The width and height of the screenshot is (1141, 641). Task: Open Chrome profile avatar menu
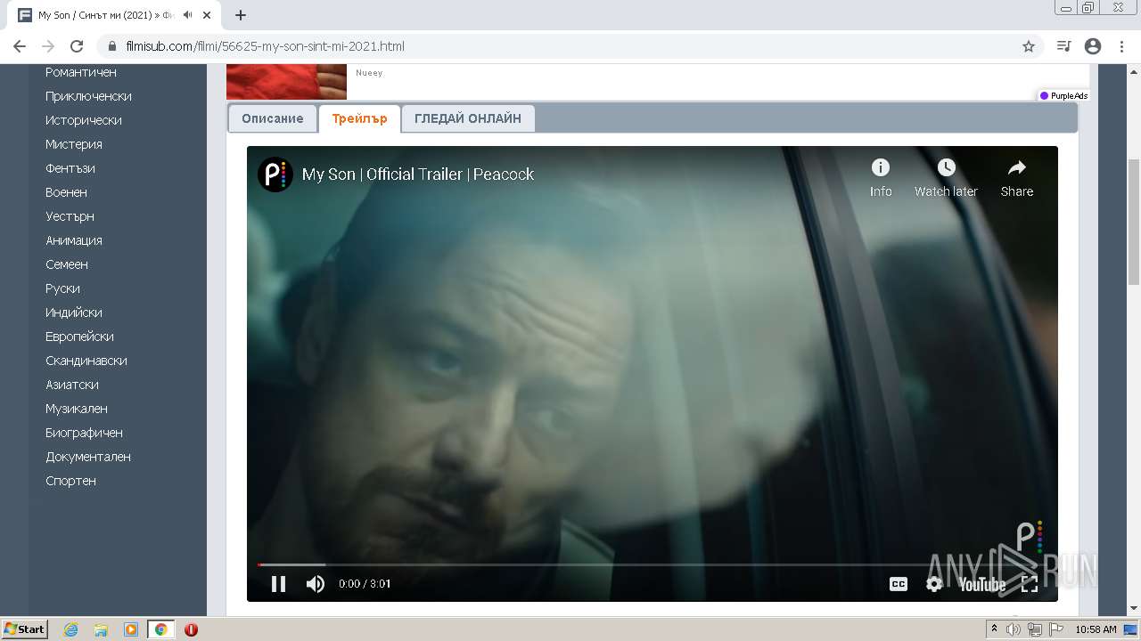pos(1093,46)
